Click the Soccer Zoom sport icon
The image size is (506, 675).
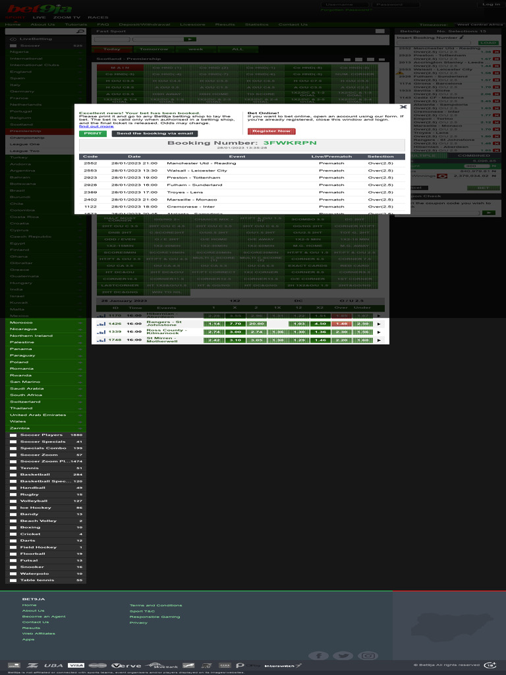(13, 455)
